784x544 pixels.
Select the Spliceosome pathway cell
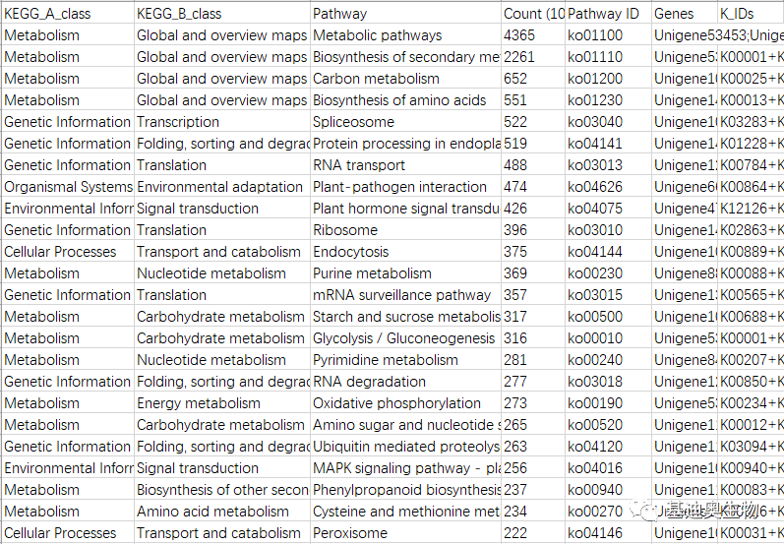(x=406, y=122)
